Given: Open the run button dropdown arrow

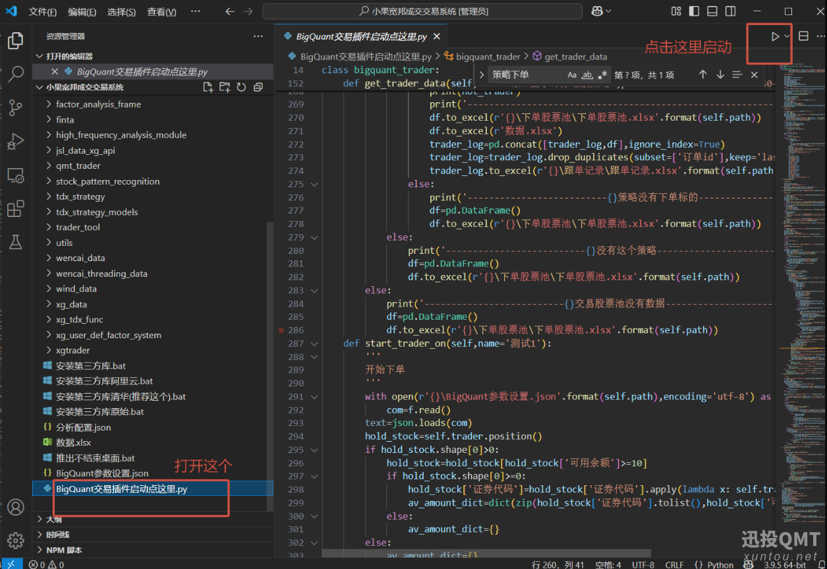Looking at the screenshot, I should pos(787,37).
